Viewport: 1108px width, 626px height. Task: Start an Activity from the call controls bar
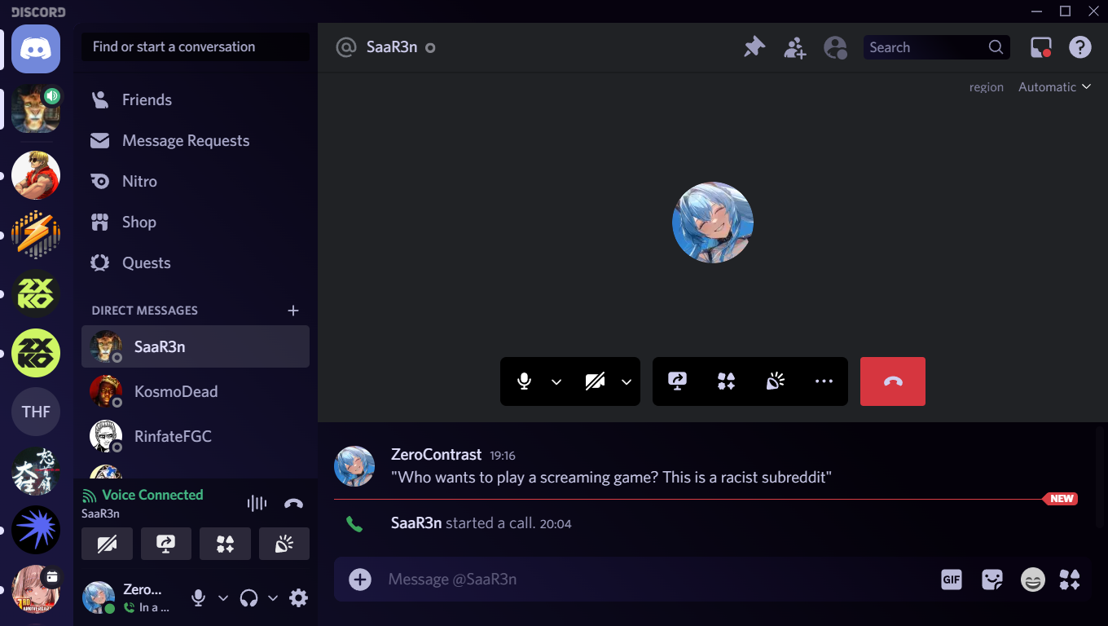tap(726, 381)
